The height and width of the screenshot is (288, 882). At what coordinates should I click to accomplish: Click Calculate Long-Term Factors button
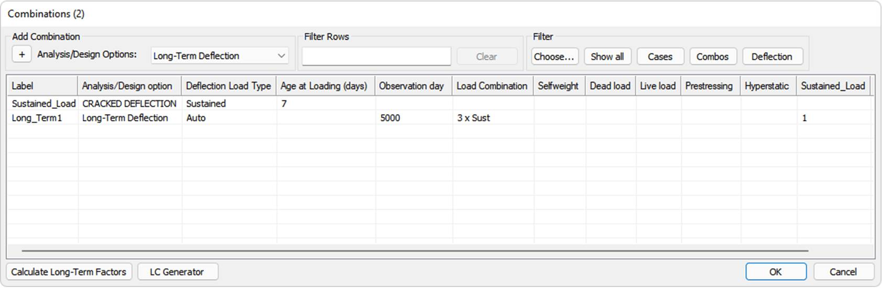click(69, 272)
